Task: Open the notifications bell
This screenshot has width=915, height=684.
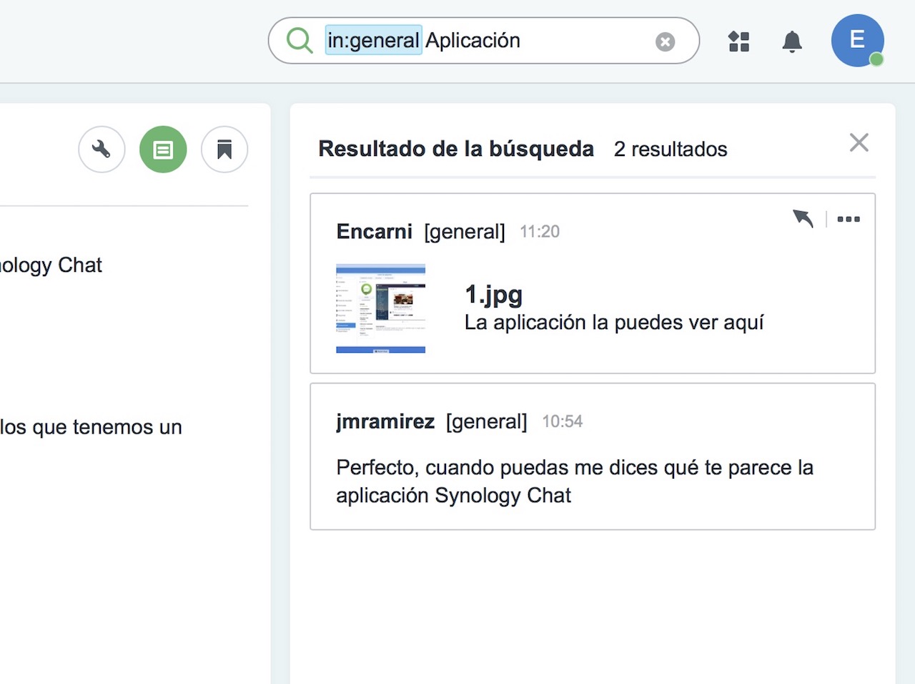Action: point(791,41)
